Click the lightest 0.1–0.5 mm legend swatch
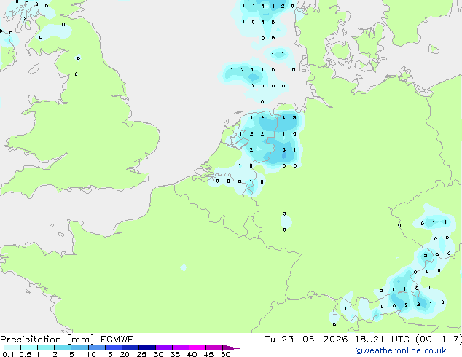This screenshot has height=357, width=462. point(12,348)
